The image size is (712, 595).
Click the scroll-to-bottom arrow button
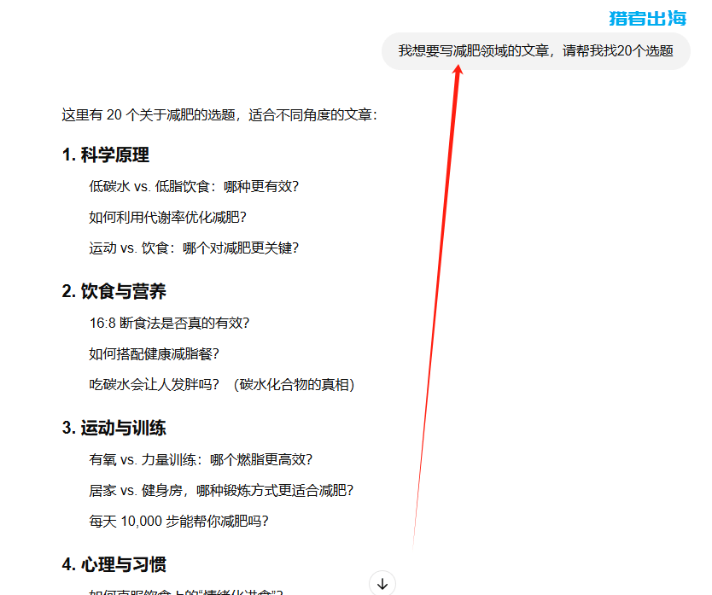pyautogui.click(x=382, y=584)
